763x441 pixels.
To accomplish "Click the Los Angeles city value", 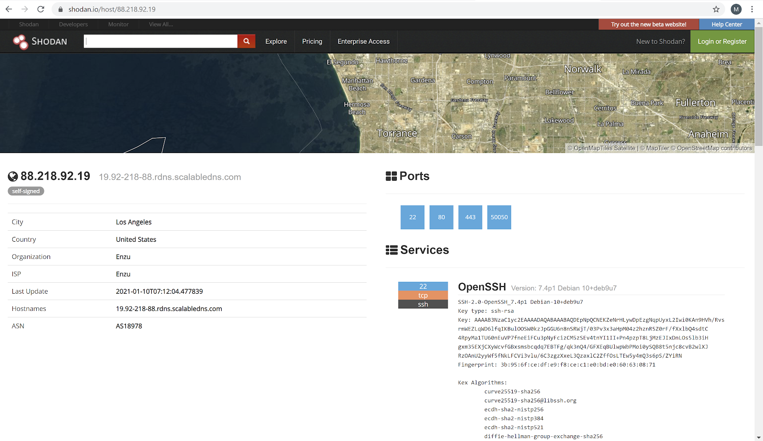I will tap(134, 222).
